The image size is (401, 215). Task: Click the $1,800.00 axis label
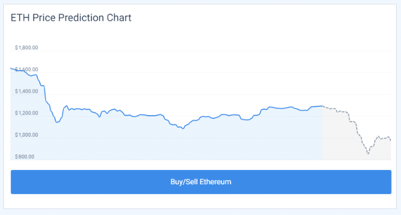point(26,48)
